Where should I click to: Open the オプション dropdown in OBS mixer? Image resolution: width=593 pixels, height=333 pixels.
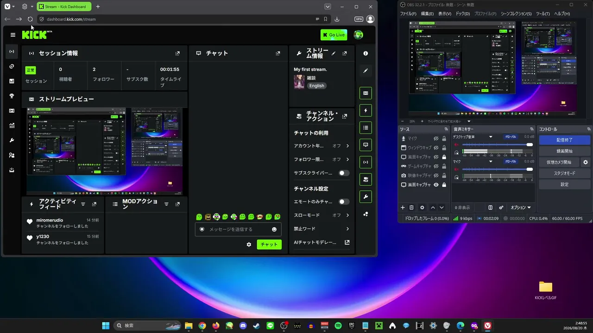521,208
